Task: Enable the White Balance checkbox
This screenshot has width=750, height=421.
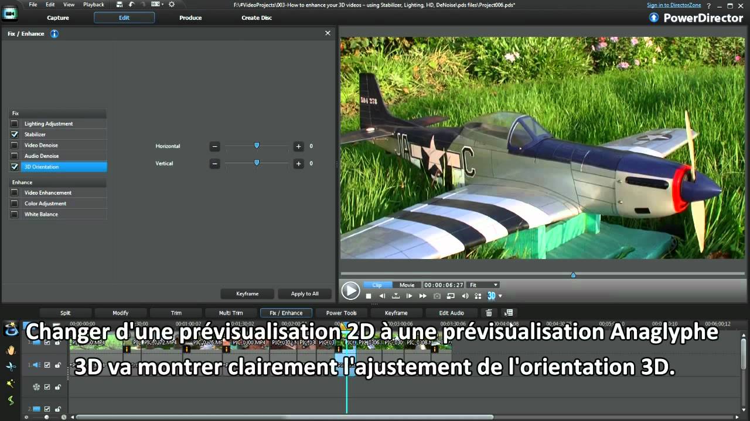Action: [15, 215]
